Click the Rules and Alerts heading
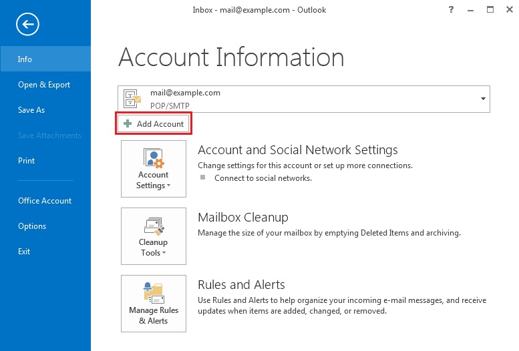 241,285
